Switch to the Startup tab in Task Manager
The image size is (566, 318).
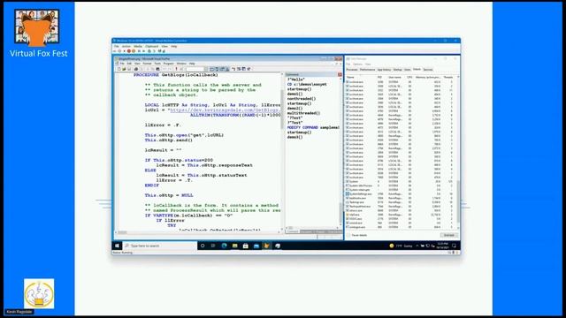[x=397, y=70]
